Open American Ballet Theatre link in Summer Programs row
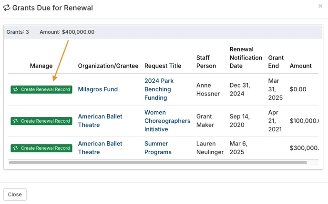Viewport: 328px width, 204px height. tap(100, 148)
